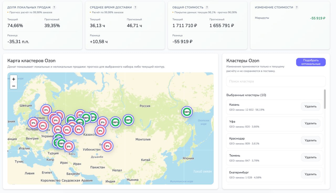Click the Карта кластеров Ozon title

[x=31, y=61]
